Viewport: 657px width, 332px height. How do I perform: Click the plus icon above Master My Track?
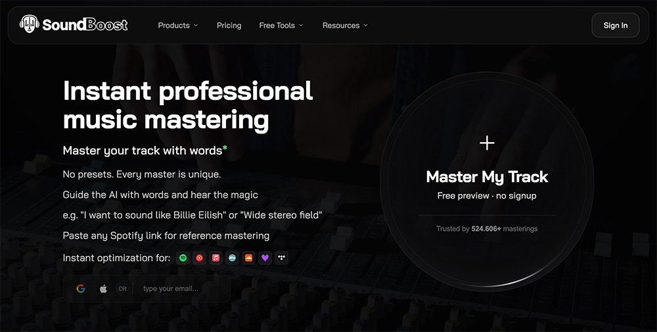pos(487,143)
